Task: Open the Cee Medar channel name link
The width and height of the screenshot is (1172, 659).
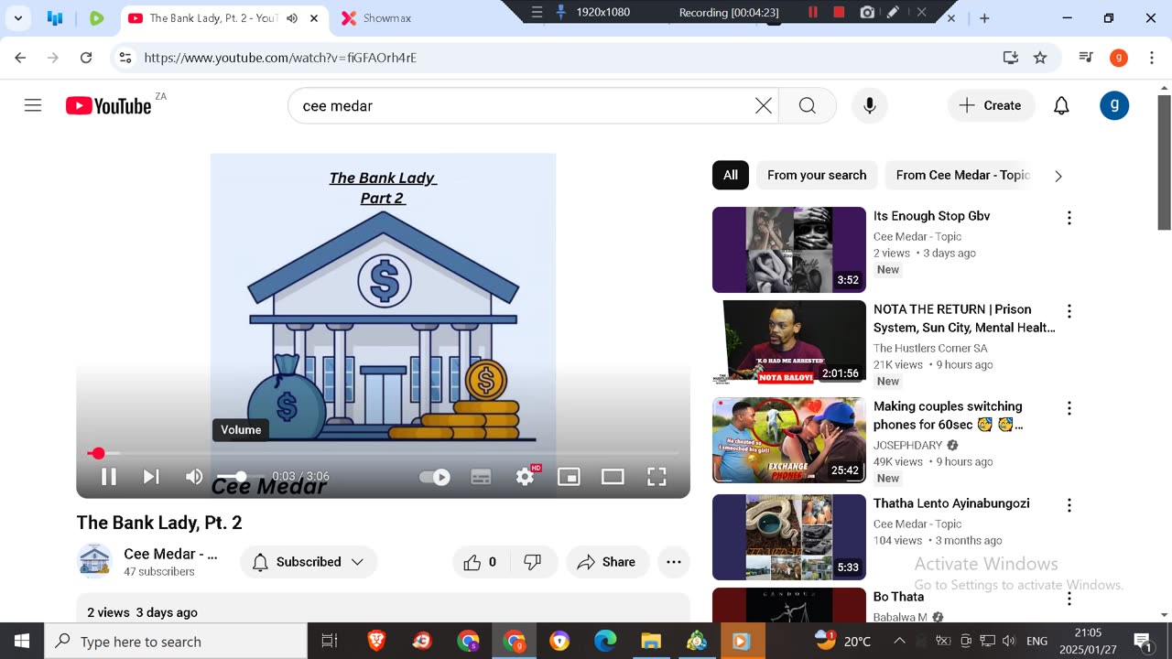Action: (170, 554)
